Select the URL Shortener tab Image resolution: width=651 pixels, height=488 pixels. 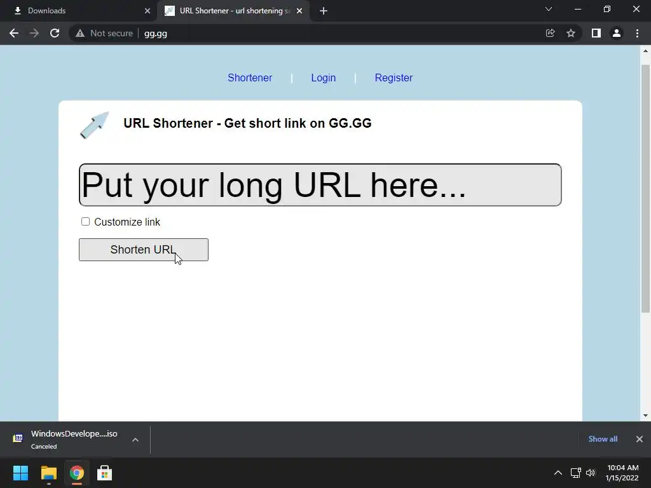(x=233, y=11)
